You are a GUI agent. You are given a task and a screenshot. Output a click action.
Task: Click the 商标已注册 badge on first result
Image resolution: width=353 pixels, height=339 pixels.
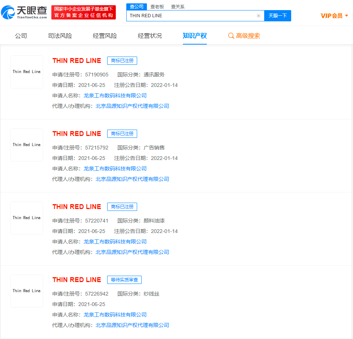[x=122, y=61]
